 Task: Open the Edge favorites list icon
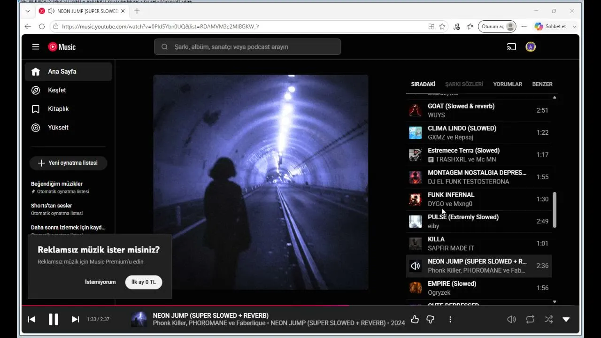[470, 27]
